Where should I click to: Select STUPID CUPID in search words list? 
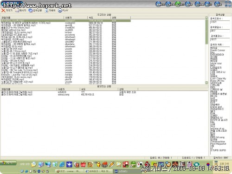tap(219, 150)
